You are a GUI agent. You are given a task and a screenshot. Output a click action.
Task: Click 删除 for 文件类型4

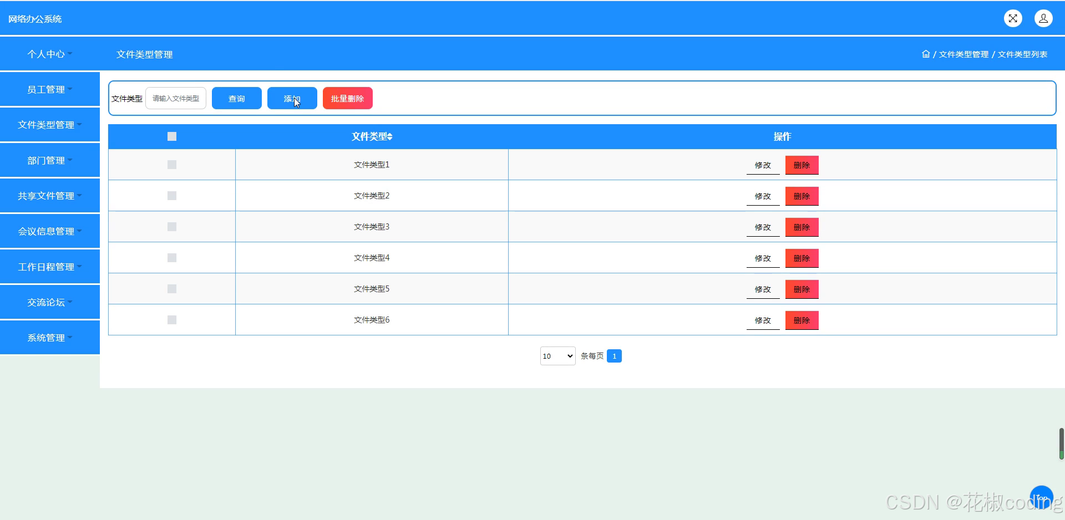coord(802,258)
